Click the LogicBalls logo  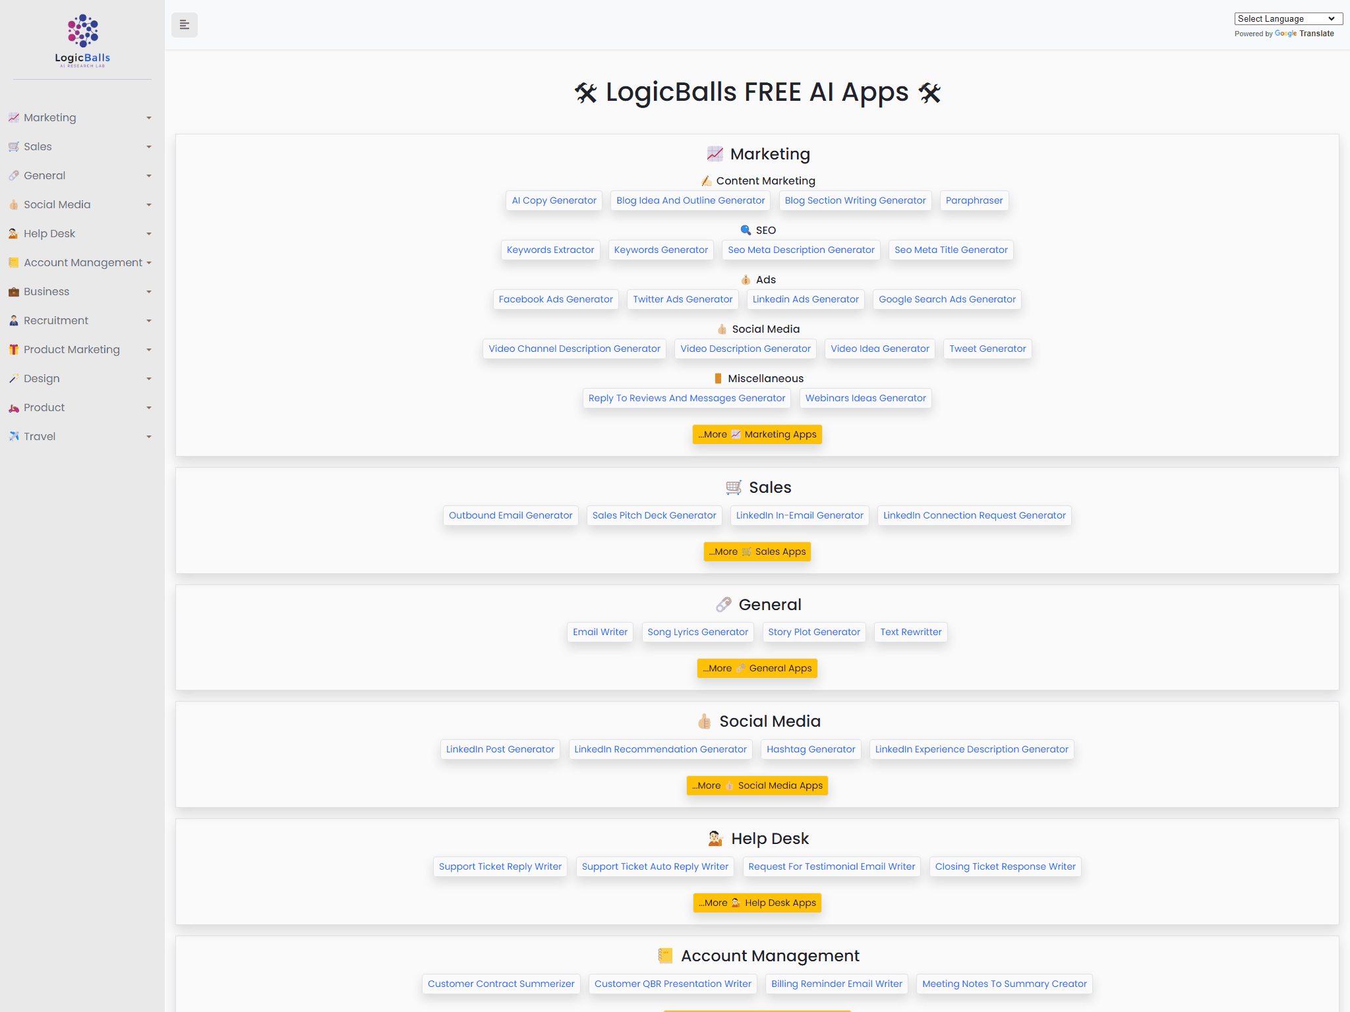[x=82, y=40]
